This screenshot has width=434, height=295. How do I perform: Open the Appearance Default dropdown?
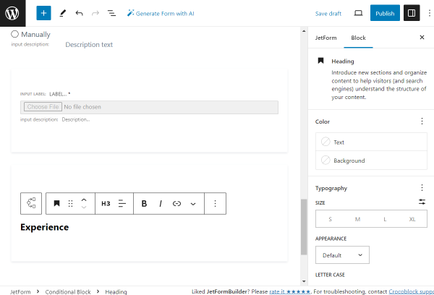[342, 255]
